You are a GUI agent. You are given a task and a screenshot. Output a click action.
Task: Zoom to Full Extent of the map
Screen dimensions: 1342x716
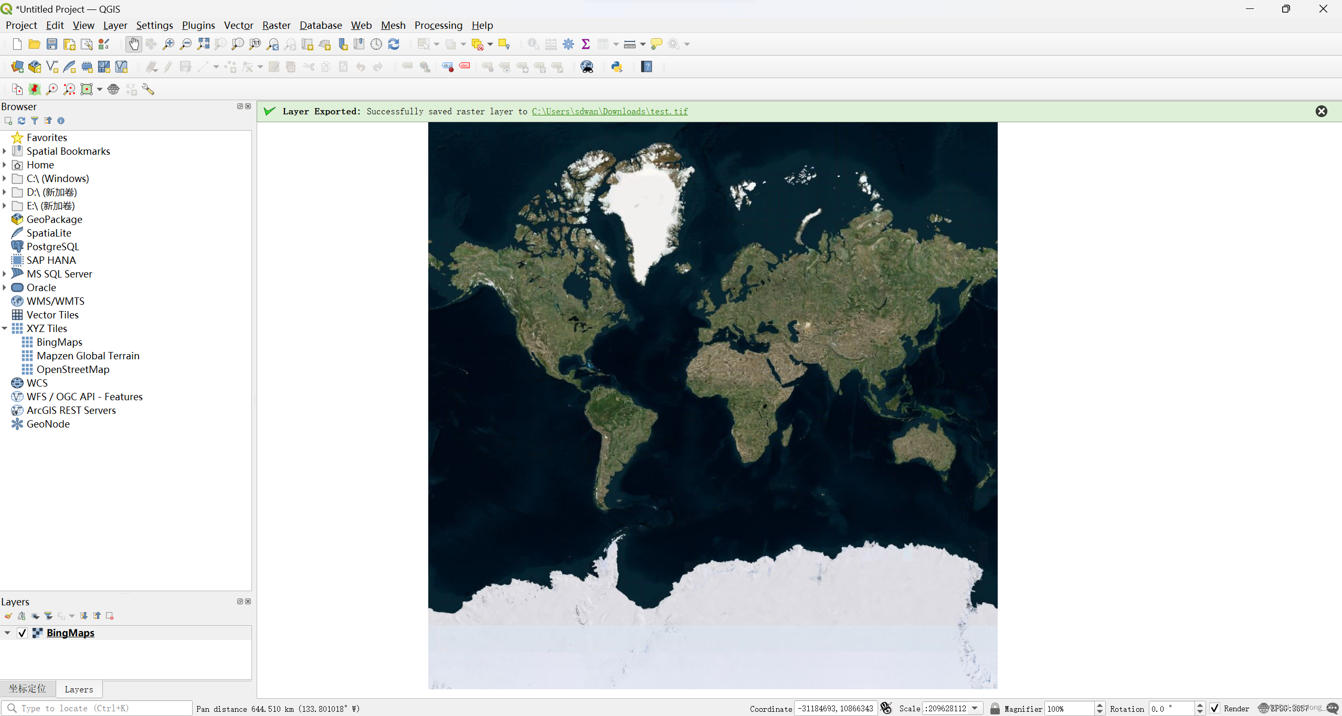(x=204, y=44)
